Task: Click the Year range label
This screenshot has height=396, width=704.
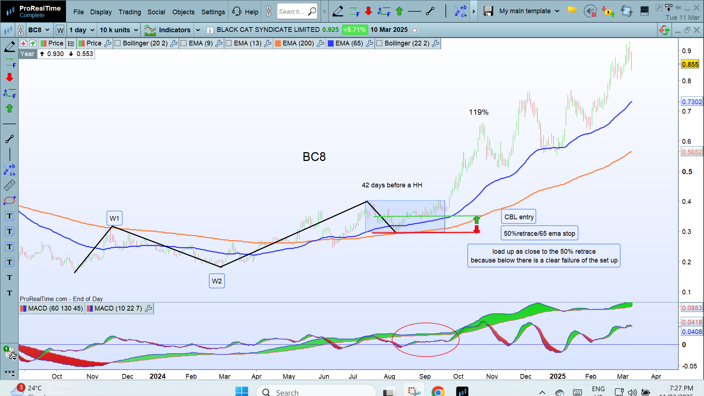Action: pos(27,54)
